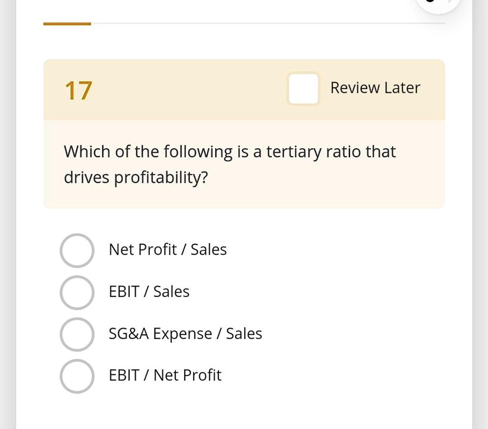Click the text "EBIT / Sales"

pyautogui.click(x=149, y=292)
